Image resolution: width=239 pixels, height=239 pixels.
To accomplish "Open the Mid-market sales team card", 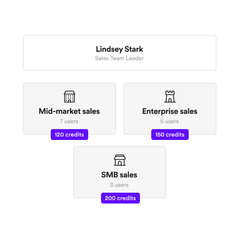I will (69, 108).
